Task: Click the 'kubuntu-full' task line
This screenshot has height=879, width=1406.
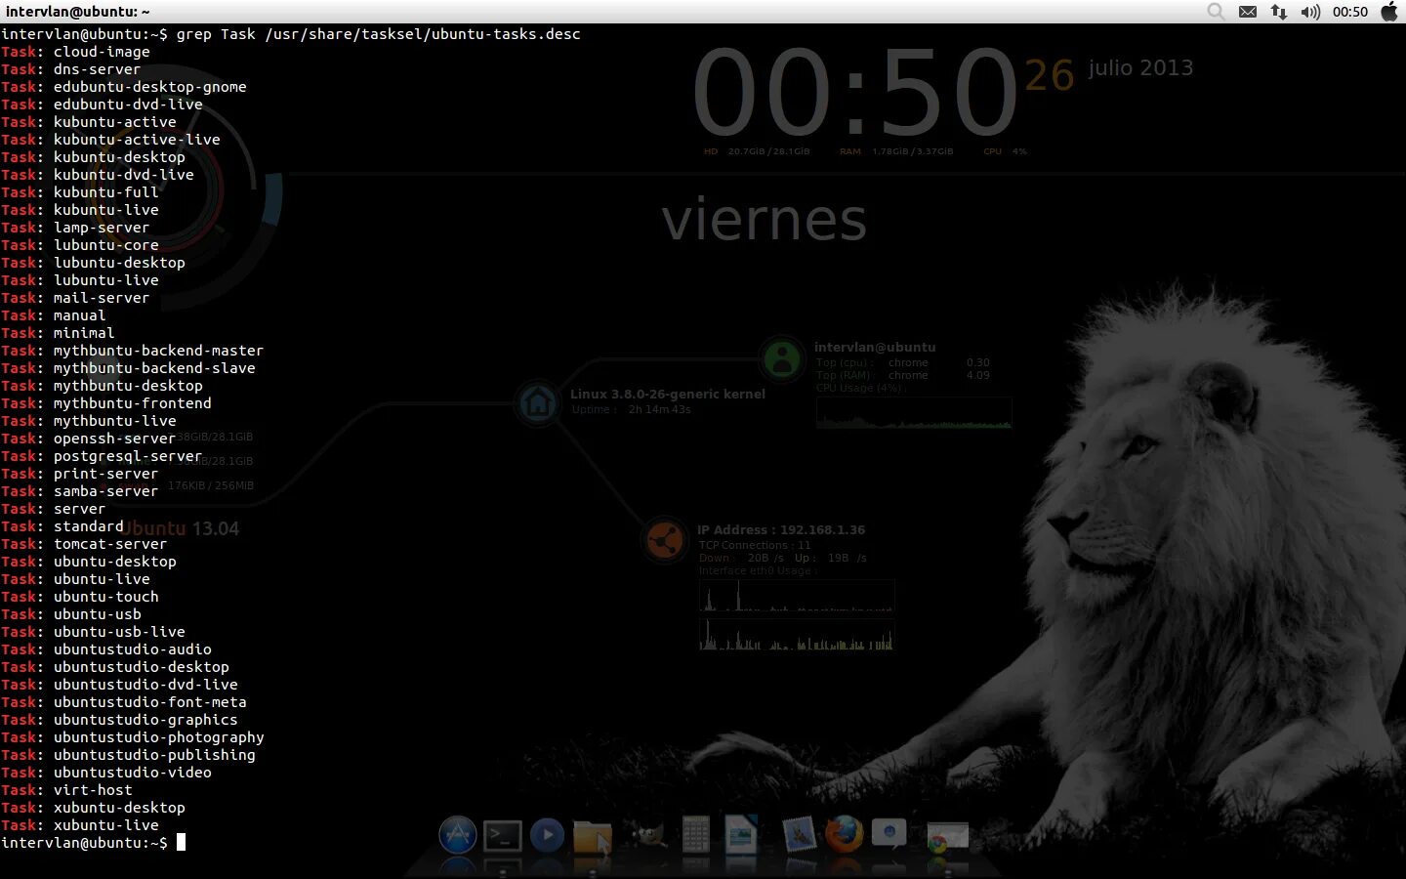Action: point(79,192)
